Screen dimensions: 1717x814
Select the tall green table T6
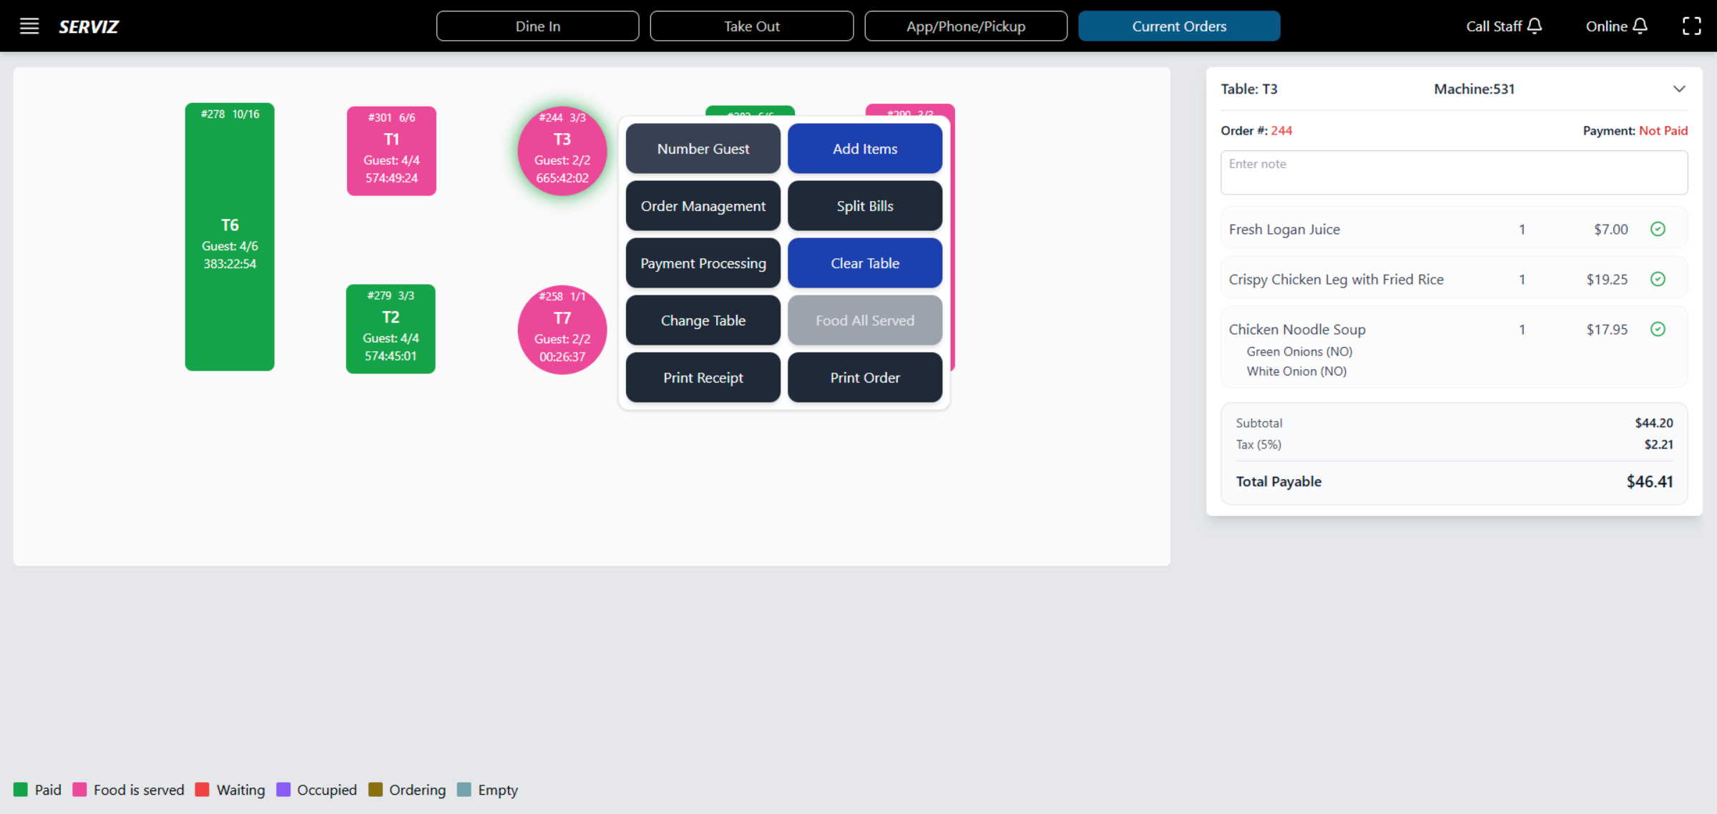click(230, 237)
